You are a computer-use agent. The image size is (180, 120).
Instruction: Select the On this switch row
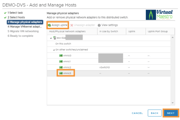pos(63,44)
